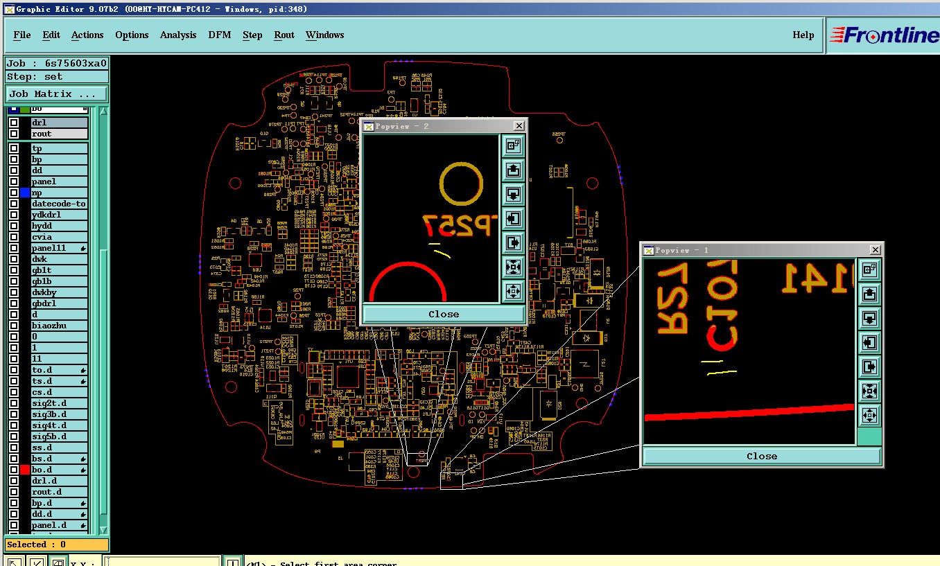Pan up in Popview 1
The height and width of the screenshot is (566, 940).
(x=869, y=294)
